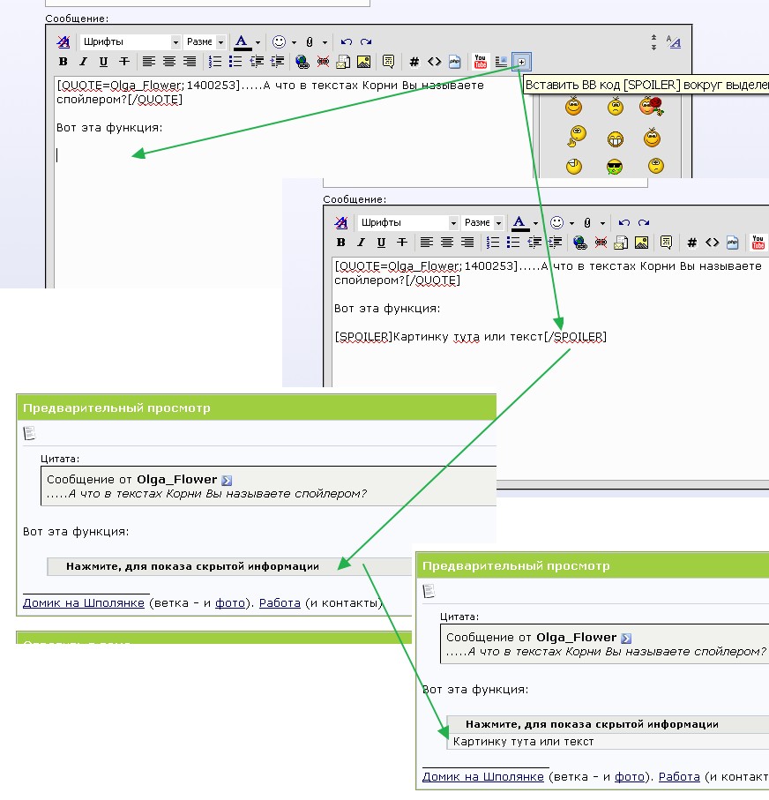Wrap quote icon in the editor containing SPOILER text
The width and height of the screenshot is (769, 800).
(666, 243)
